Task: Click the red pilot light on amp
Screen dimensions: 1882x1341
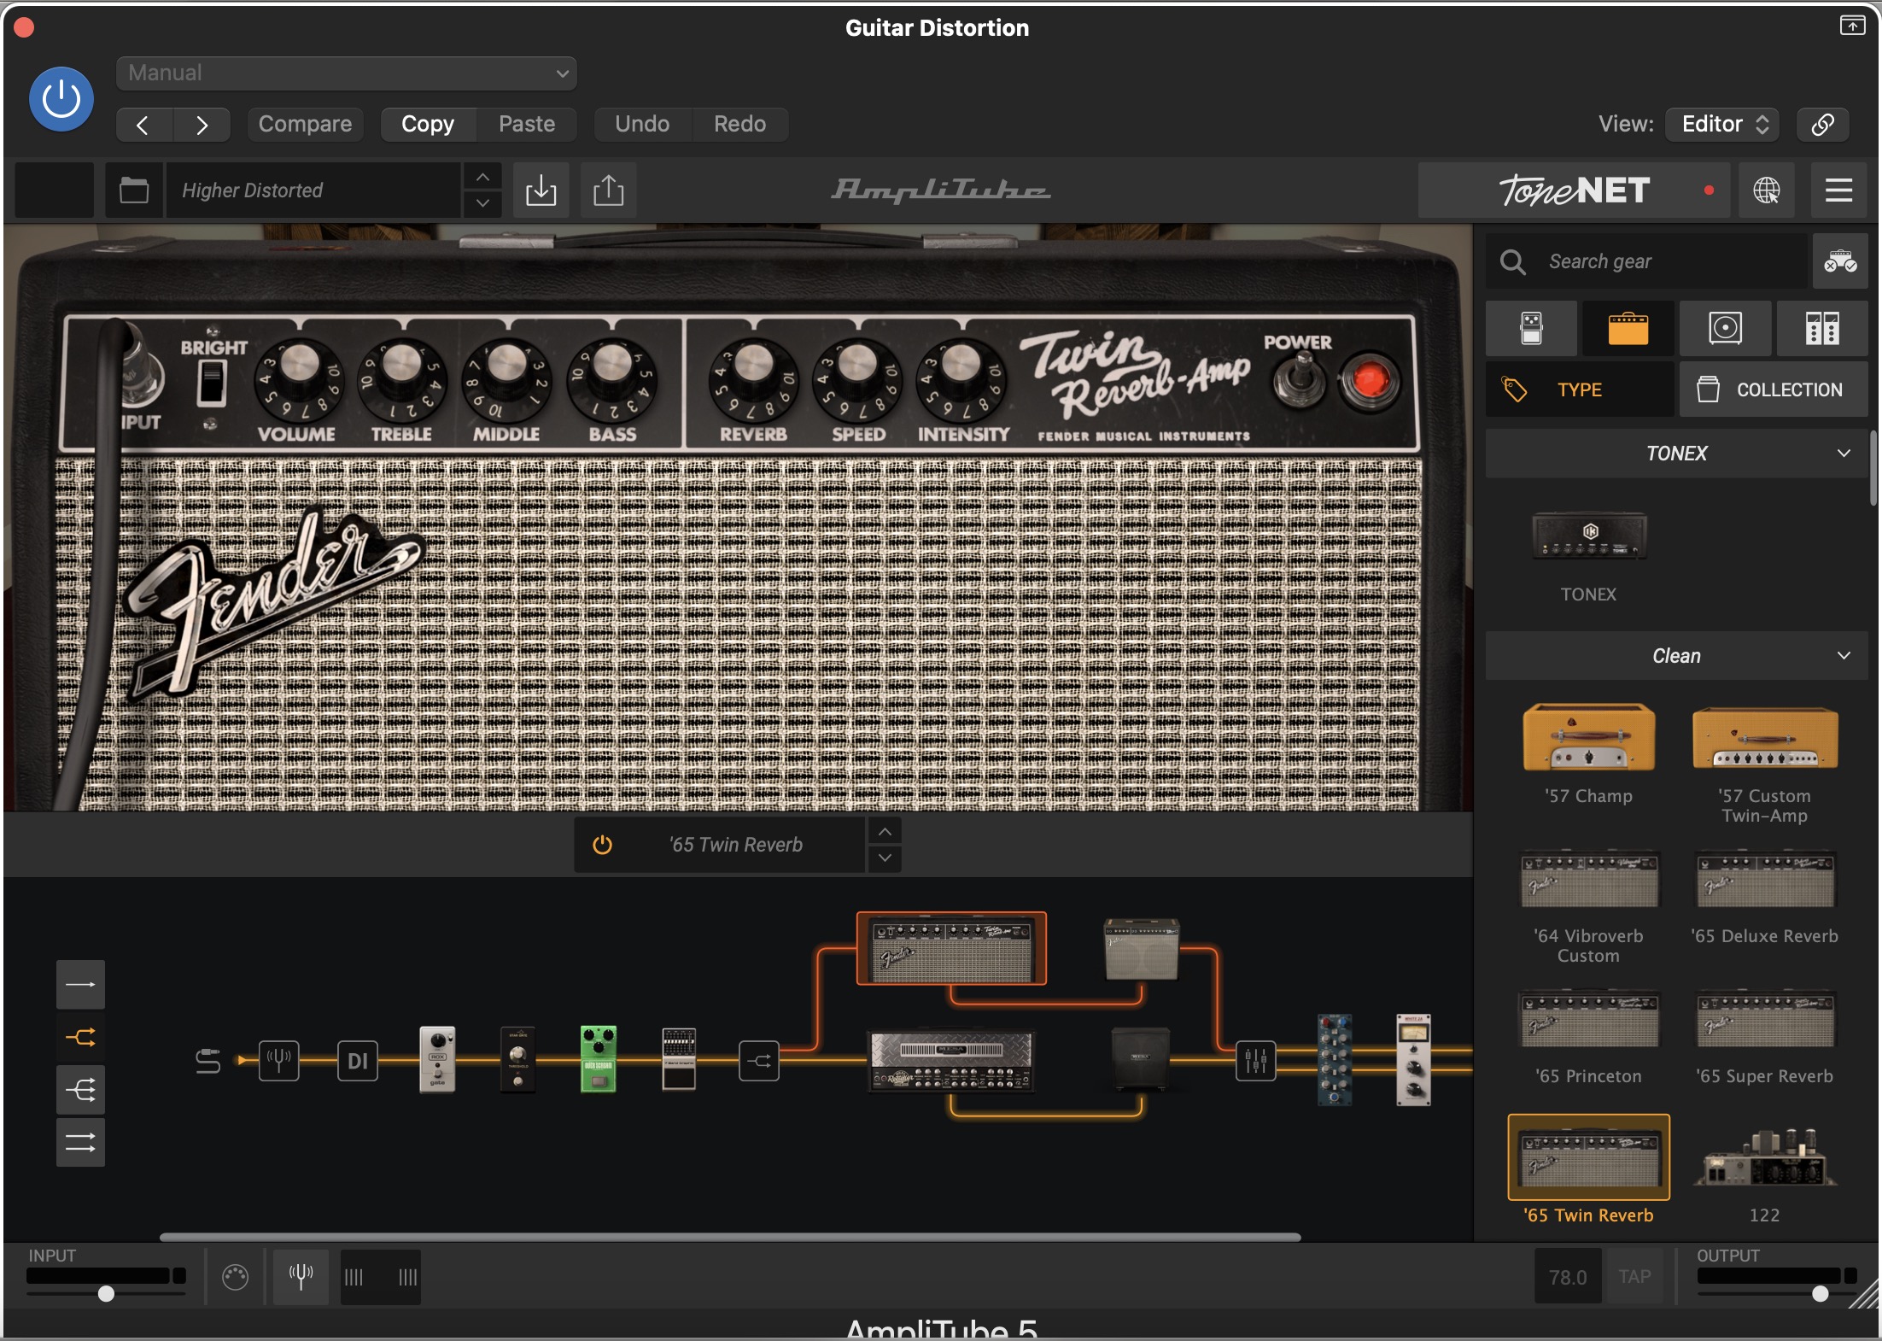Action: pos(1370,380)
